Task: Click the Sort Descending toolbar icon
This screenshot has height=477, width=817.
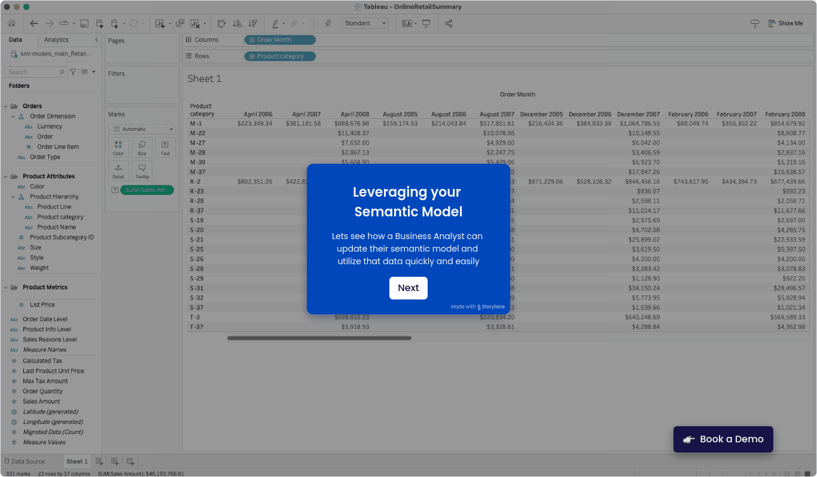Action: tap(252, 23)
